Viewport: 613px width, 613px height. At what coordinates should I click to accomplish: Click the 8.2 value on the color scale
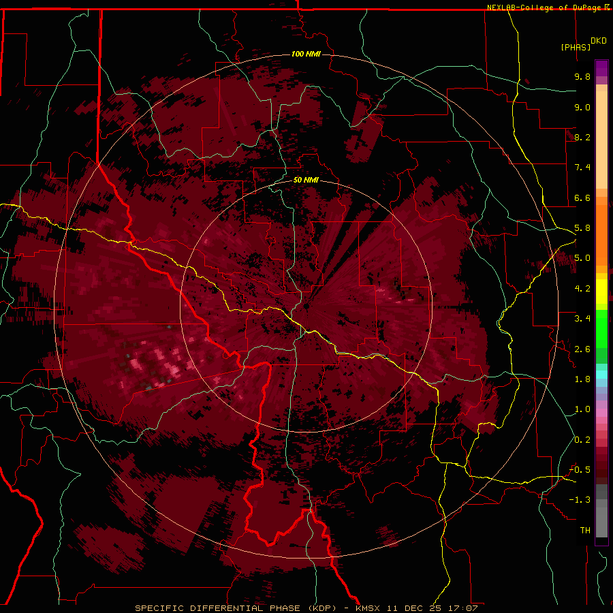582,137
